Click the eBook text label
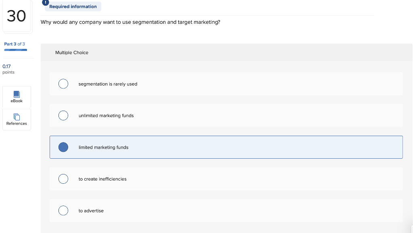The width and height of the screenshot is (413, 233). (17, 101)
